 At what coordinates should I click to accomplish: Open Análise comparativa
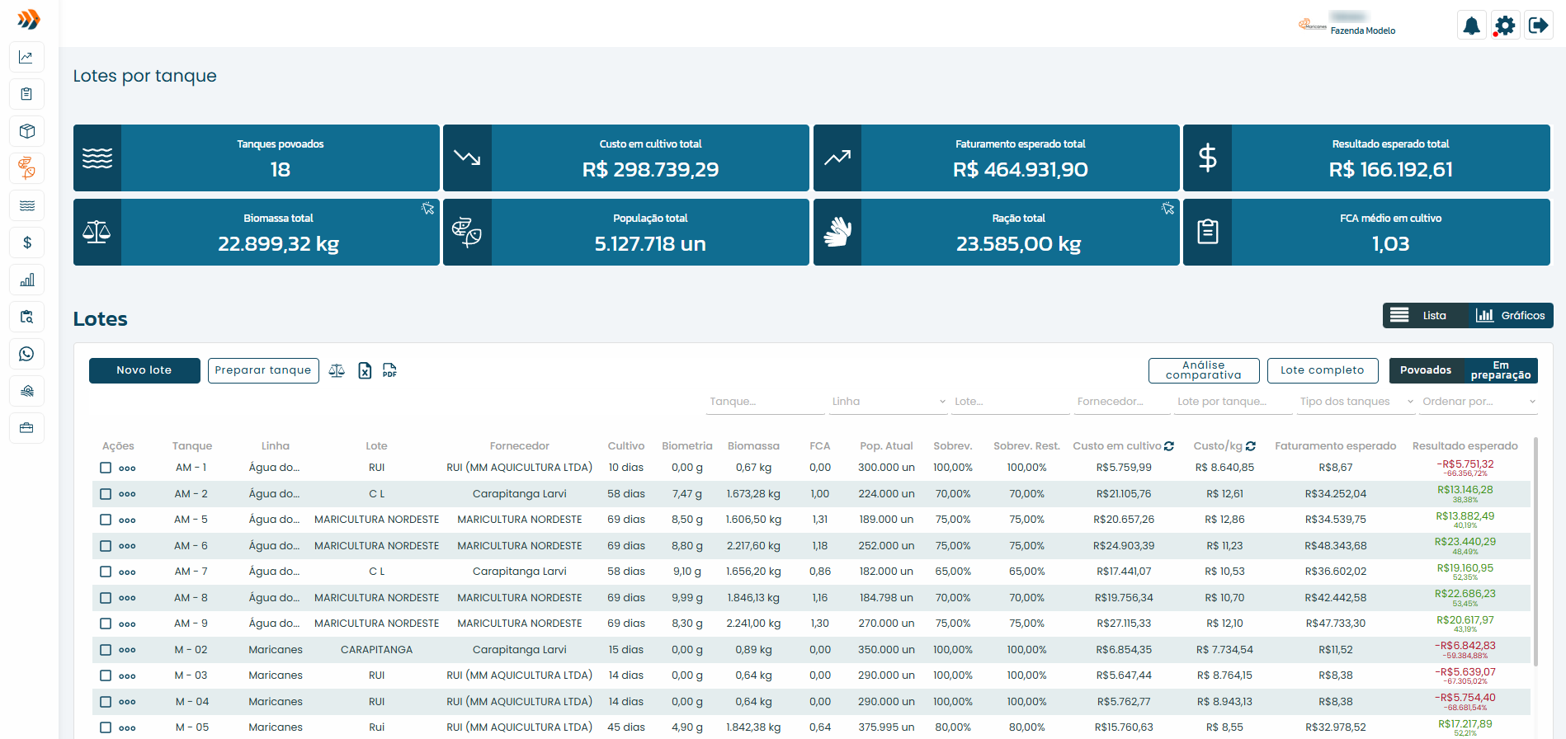[x=1204, y=370]
